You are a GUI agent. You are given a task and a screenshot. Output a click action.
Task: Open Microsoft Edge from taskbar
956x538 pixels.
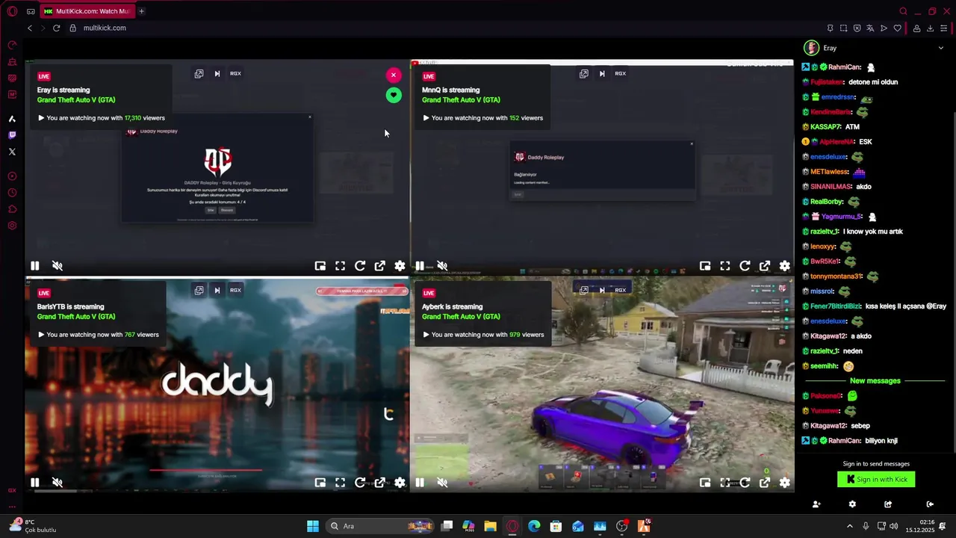point(534,526)
